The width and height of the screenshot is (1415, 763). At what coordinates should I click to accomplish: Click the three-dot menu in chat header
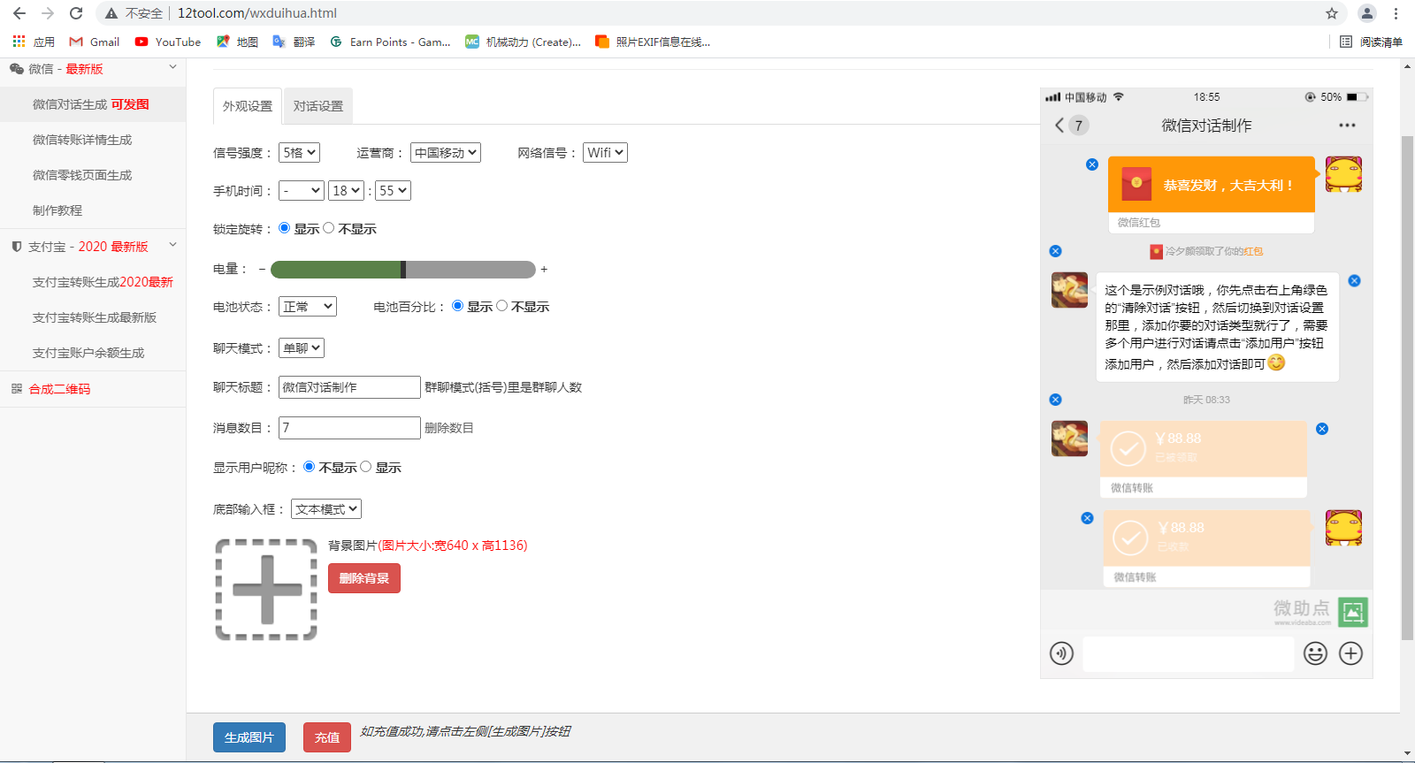1347,126
